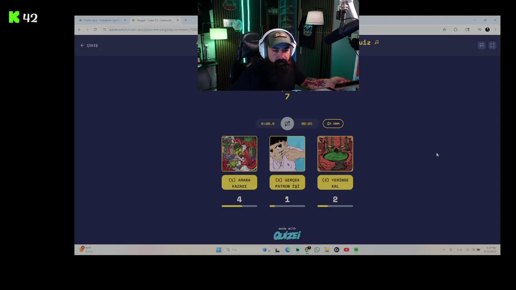Viewport: 516px width, 290px height.
Task: Open YouTube app from taskbar
Action: 346,250
